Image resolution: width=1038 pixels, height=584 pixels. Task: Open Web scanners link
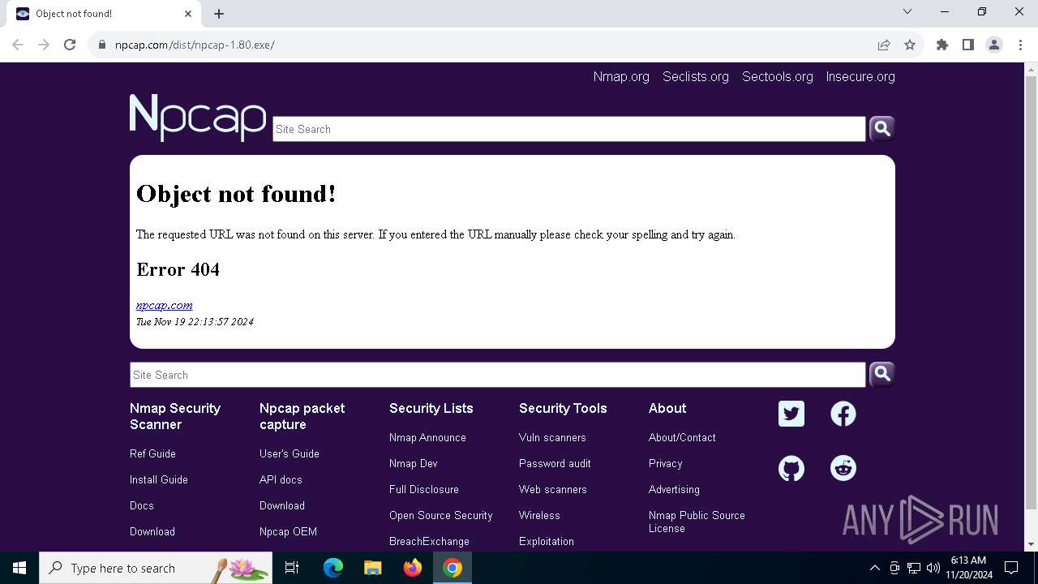pyautogui.click(x=553, y=489)
